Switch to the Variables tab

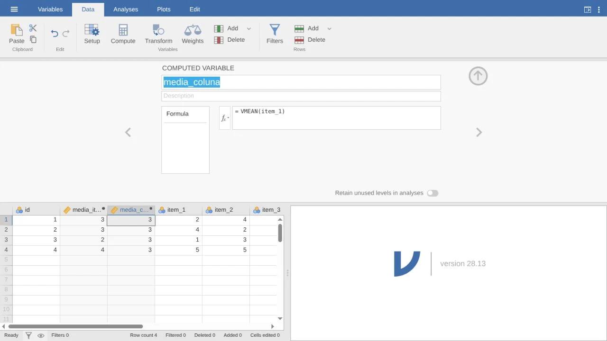[x=50, y=9]
